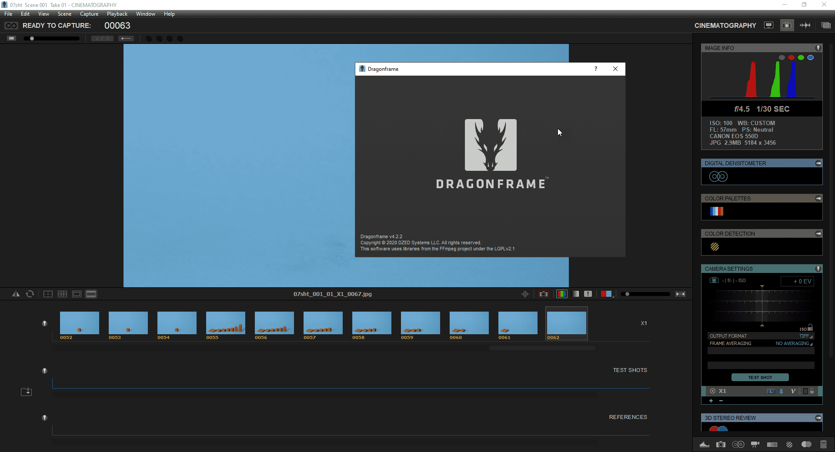Click the densitometer double-circle icon
The height and width of the screenshot is (452, 835).
[x=718, y=176]
